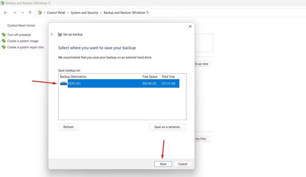Cancel the backup setup dialog
Screen dimensions: 306x177
coord(182,164)
